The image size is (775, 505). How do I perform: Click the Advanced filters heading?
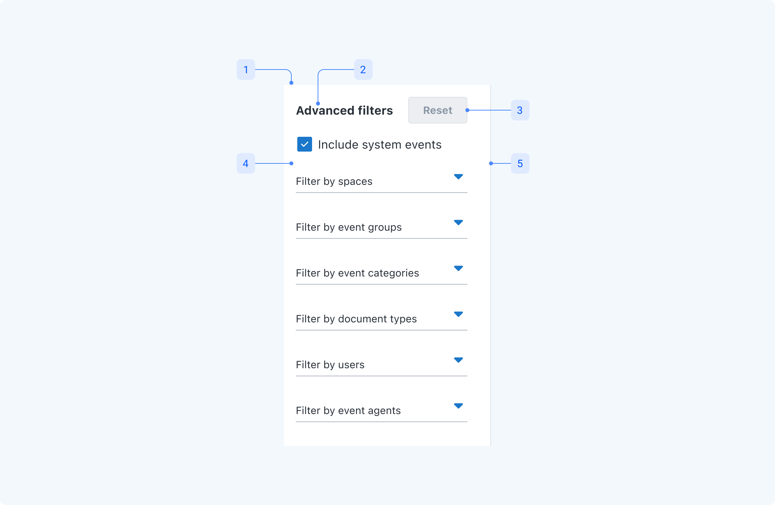344,110
